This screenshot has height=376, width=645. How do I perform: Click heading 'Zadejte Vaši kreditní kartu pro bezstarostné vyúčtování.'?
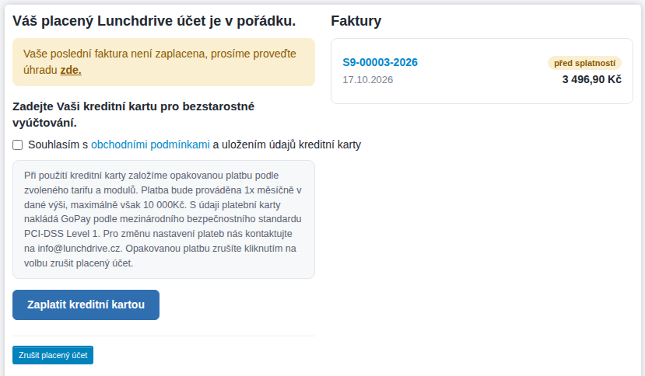click(134, 115)
